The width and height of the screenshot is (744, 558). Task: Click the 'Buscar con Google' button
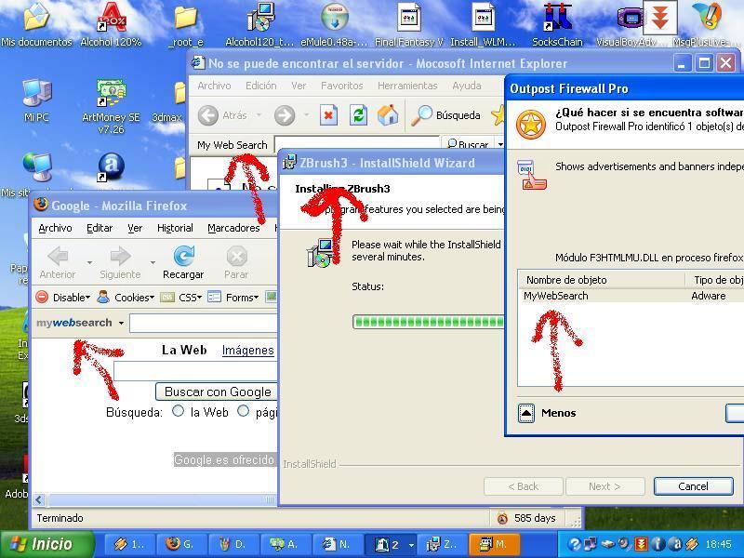coord(218,392)
